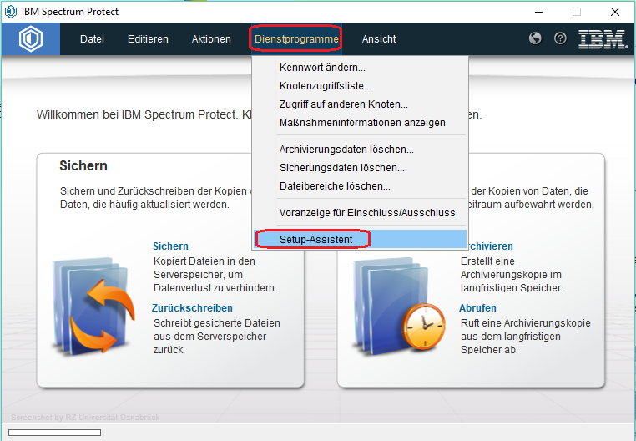Open the Datei menu
636x441 pixels.
[x=92, y=39]
